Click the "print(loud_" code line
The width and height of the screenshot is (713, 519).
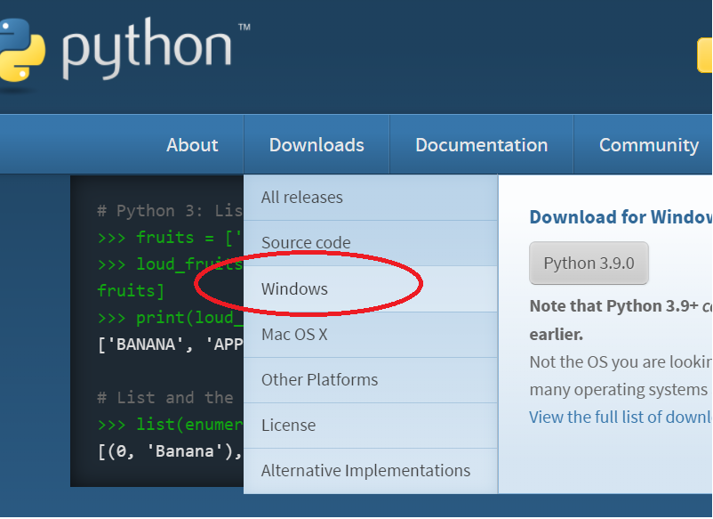185,318
